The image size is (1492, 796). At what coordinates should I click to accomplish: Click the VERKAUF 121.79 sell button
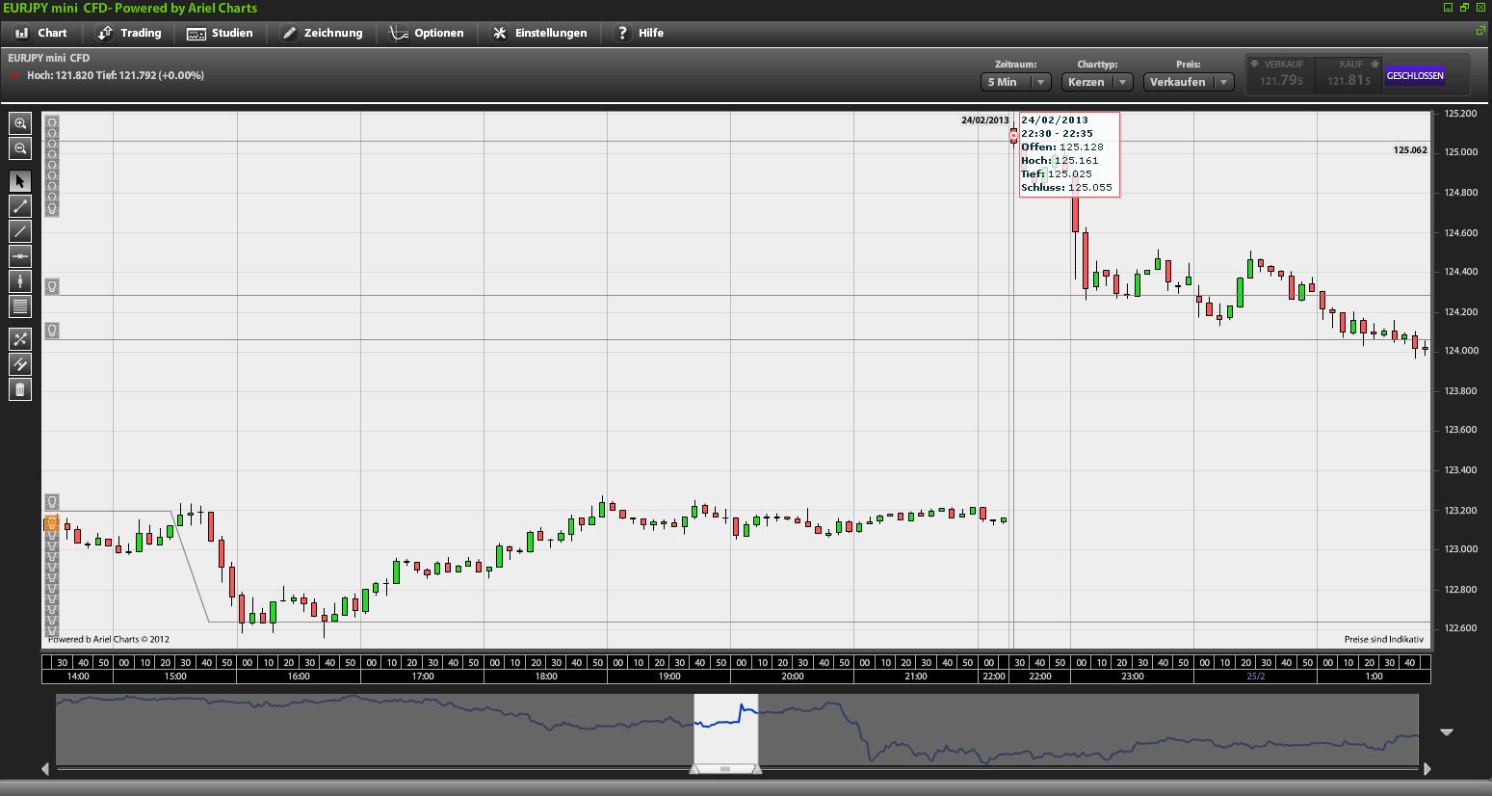1280,75
